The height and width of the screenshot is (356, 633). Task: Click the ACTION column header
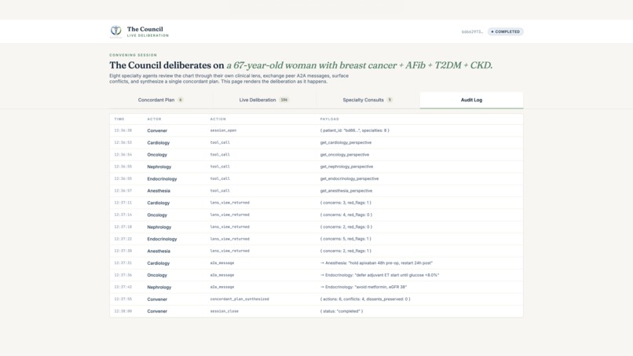click(218, 119)
